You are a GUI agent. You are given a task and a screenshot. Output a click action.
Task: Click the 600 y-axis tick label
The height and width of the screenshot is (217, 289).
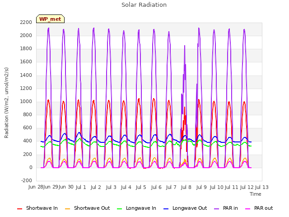click(x=28, y=128)
